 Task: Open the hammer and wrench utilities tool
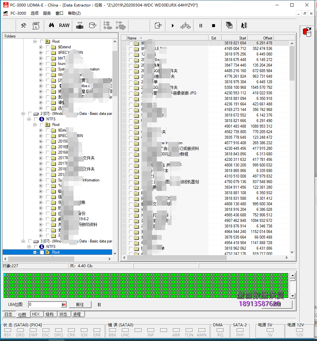pos(24,26)
